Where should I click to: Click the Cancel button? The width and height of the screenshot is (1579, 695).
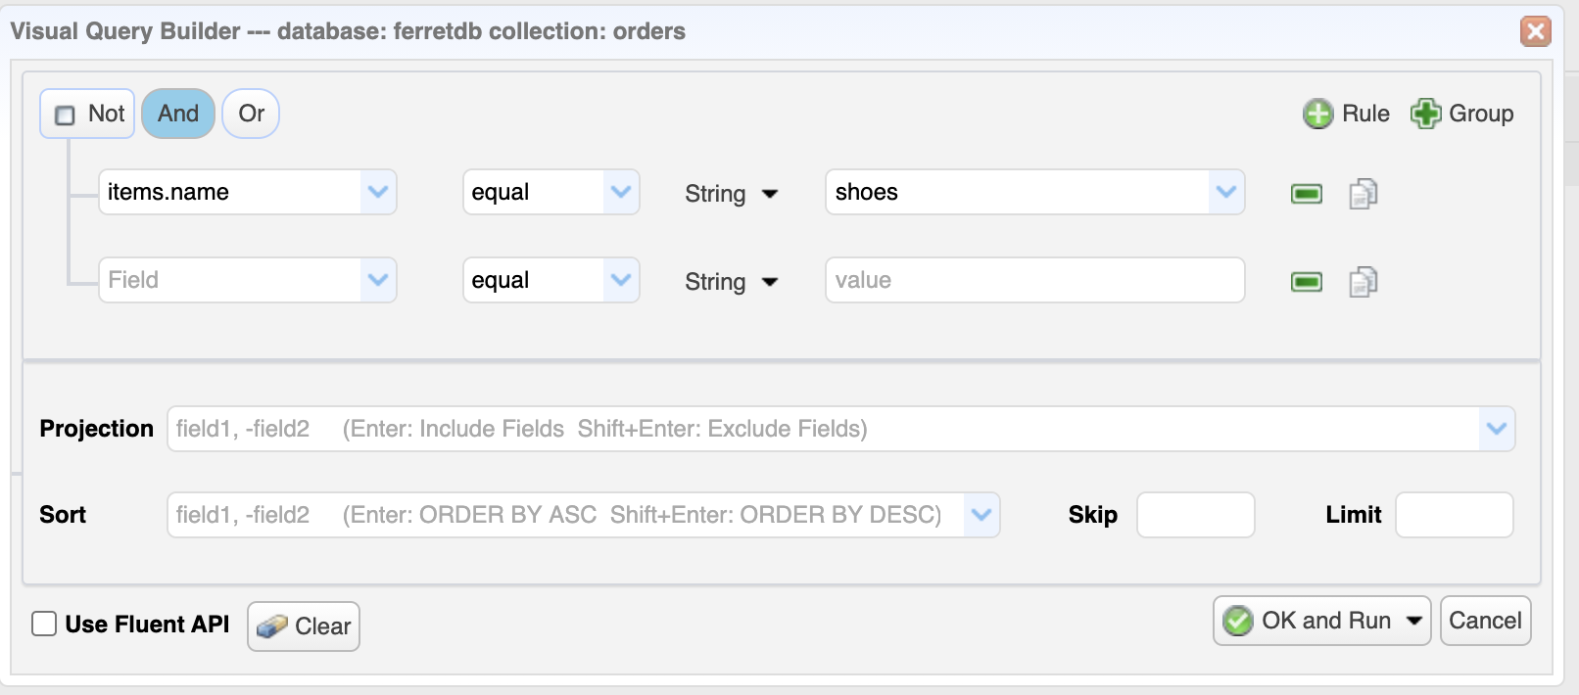pyautogui.click(x=1485, y=620)
